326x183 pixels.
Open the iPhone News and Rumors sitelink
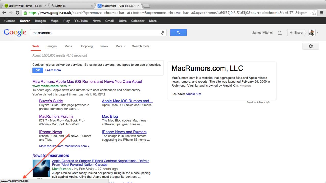[x=124, y=132]
